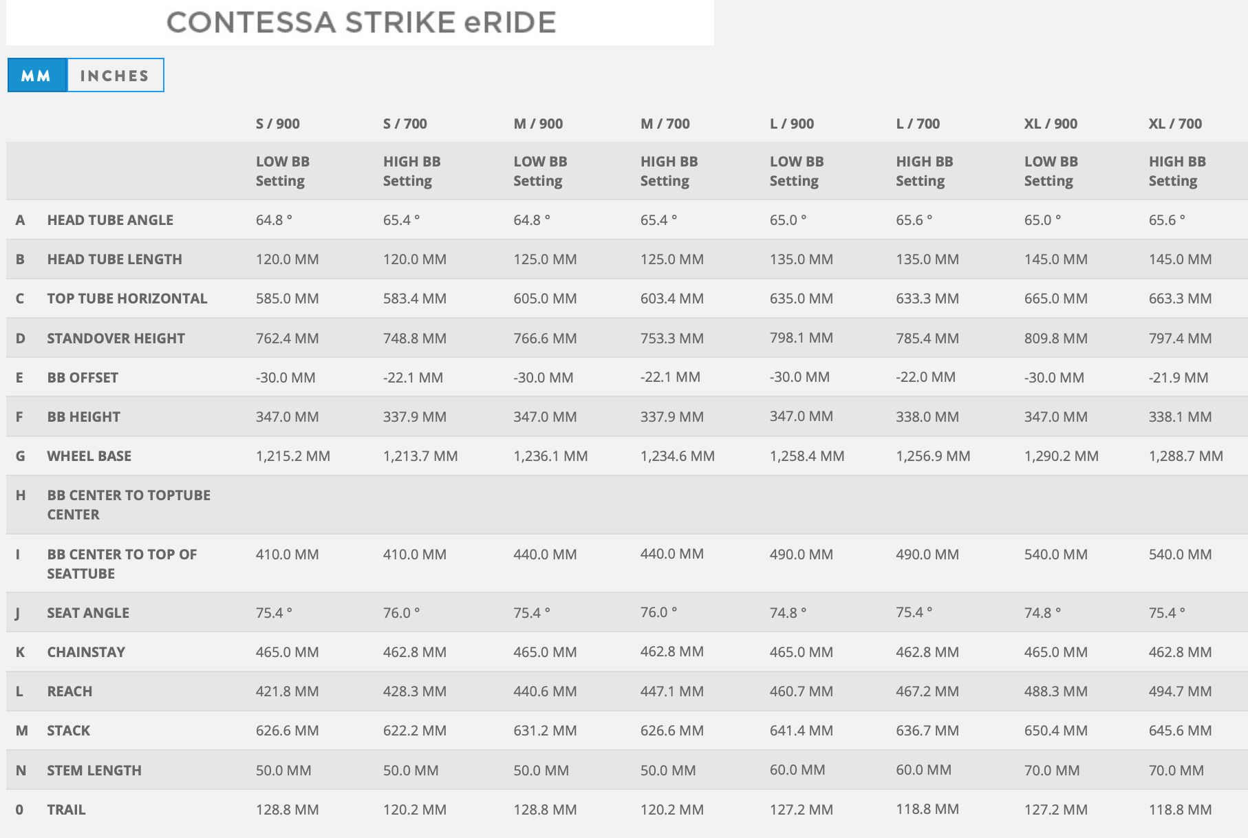Click the CONTESSA STRIKE eRIDE title
The image size is (1248, 838).
pyautogui.click(x=361, y=23)
